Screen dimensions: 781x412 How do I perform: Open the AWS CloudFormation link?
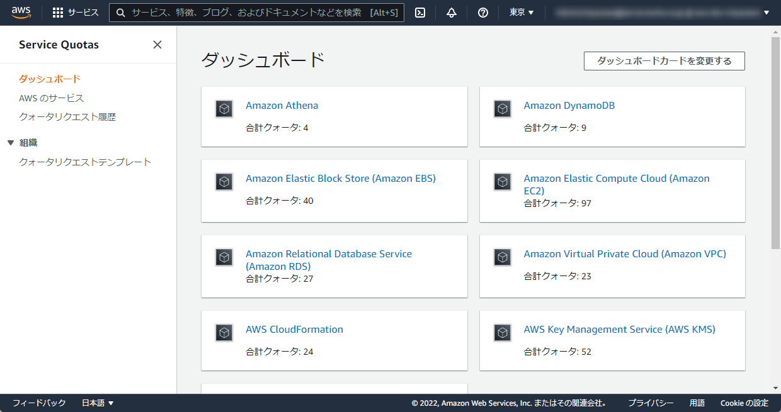click(x=294, y=330)
